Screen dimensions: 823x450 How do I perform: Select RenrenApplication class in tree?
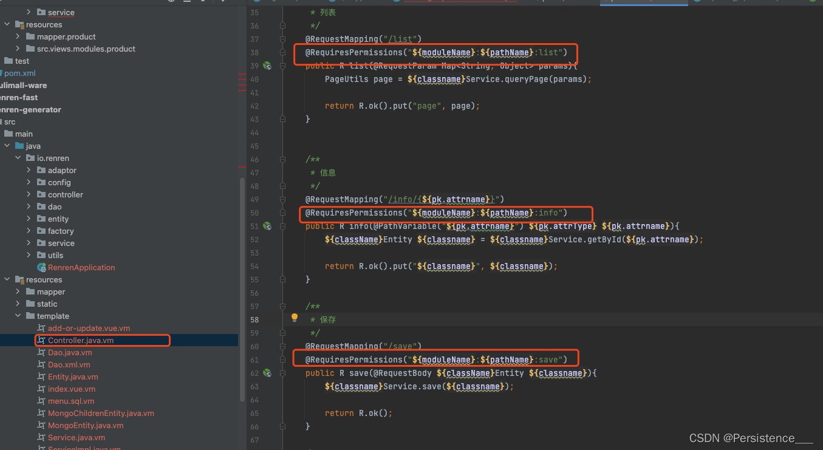click(x=81, y=267)
